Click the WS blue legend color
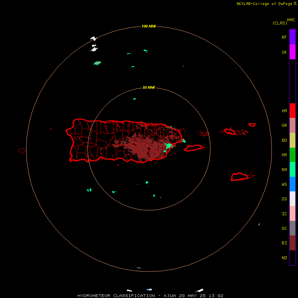The width and height of the screenshot is (298, 298). coord(292,184)
